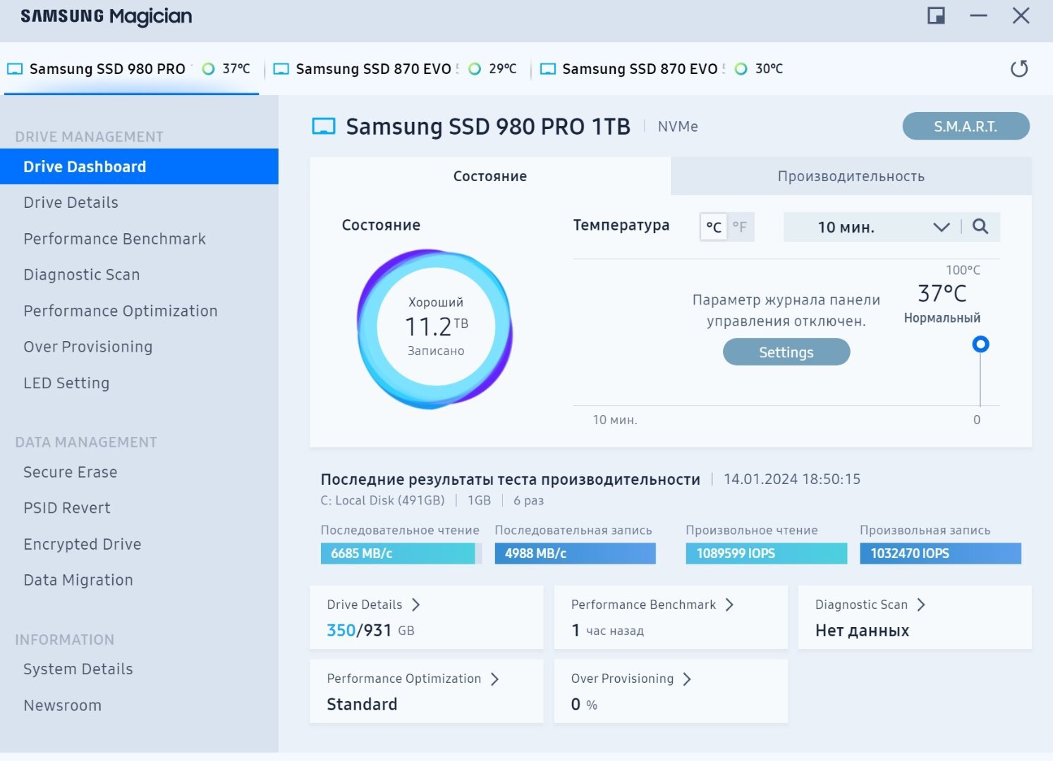Click the temperature search magnifier icon
Screen dimensions: 1053x761
[x=980, y=226]
